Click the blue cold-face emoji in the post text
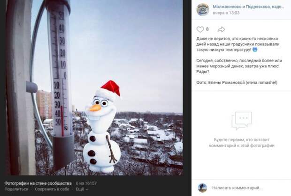291x196 pixels. click(255, 50)
